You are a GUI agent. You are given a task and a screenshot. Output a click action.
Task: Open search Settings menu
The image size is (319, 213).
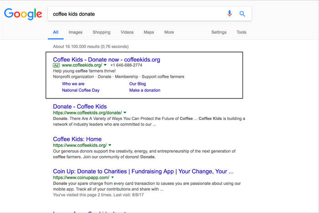pos(219,32)
